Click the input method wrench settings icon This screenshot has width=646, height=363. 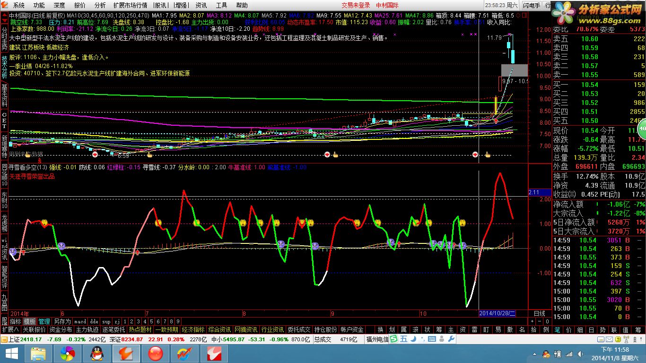[x=451, y=339]
